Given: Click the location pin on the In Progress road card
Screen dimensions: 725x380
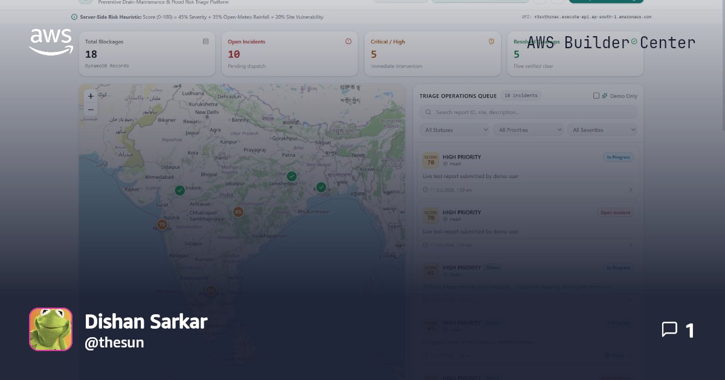Looking at the screenshot, I should 445,164.
